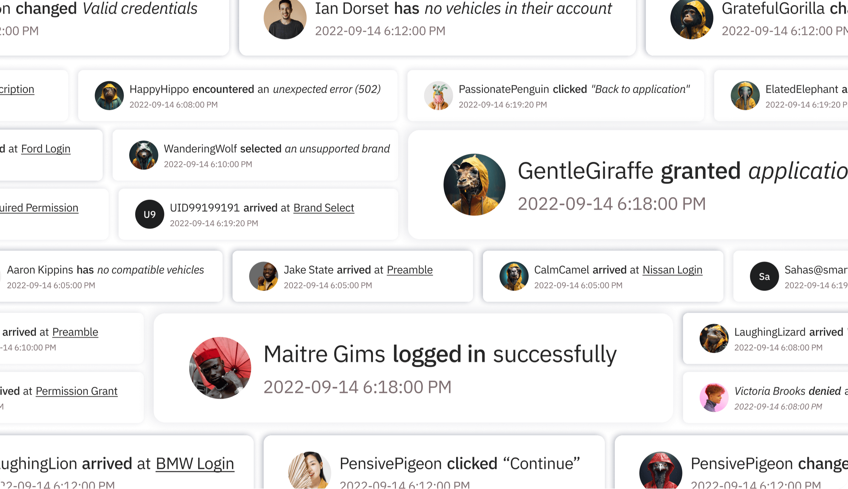Open Maitre Gims' red umbrella avatar
848x489 pixels.
[220, 368]
